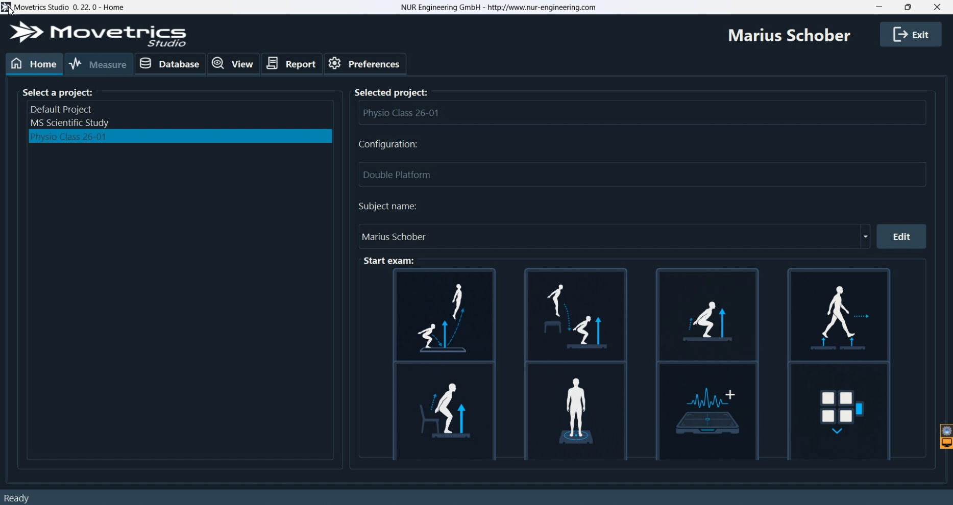This screenshot has height=505, width=953.
Task: Select Default Project in the project list
Action: (x=180, y=109)
